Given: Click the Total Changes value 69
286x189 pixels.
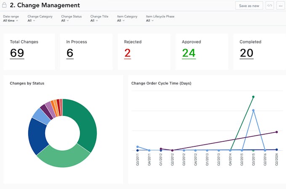Looking at the screenshot, I should click(17, 53).
